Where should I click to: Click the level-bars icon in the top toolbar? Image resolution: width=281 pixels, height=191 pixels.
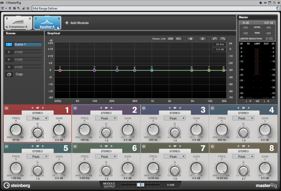coord(24,8)
